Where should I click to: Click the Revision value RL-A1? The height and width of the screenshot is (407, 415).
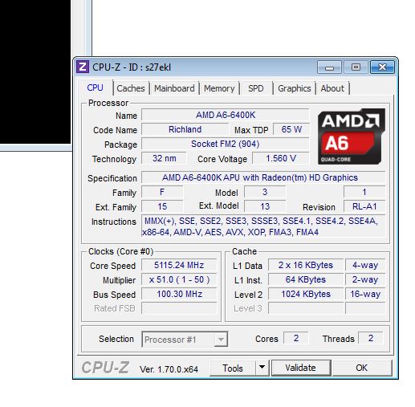pos(364,206)
